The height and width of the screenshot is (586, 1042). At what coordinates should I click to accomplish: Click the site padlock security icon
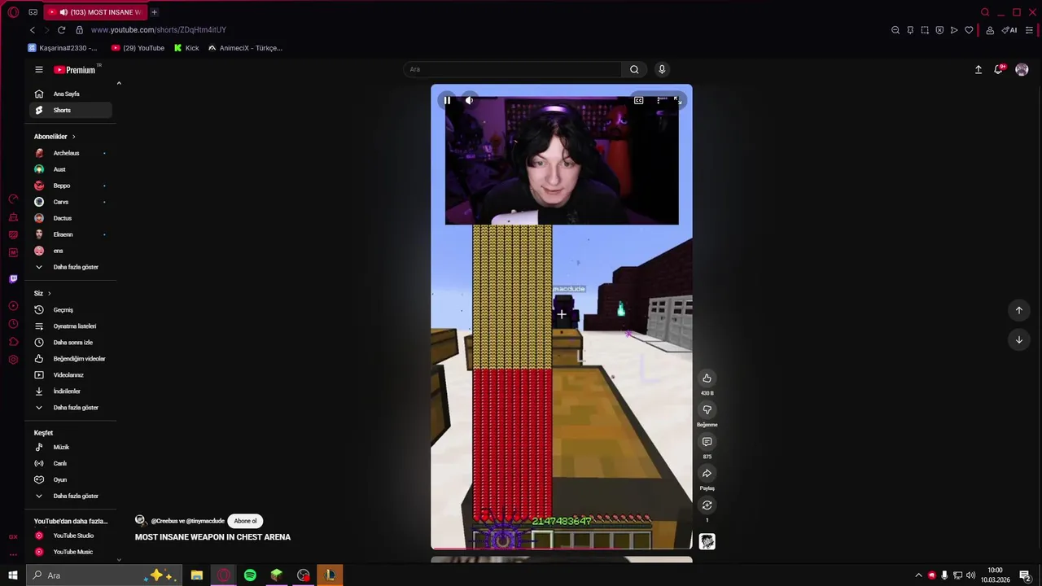click(x=79, y=30)
